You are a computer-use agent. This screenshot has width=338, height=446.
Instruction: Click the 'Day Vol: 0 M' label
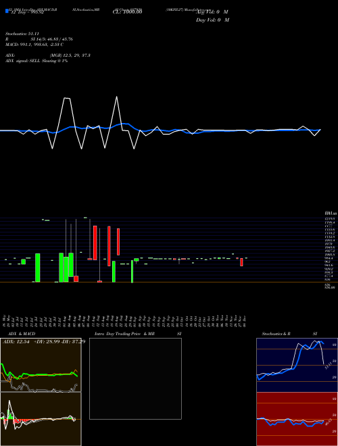coord(212,20)
